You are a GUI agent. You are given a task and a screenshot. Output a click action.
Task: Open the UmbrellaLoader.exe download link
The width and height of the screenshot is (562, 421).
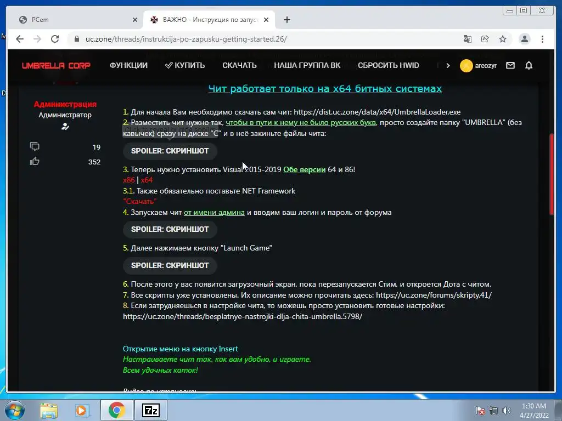pos(377,112)
